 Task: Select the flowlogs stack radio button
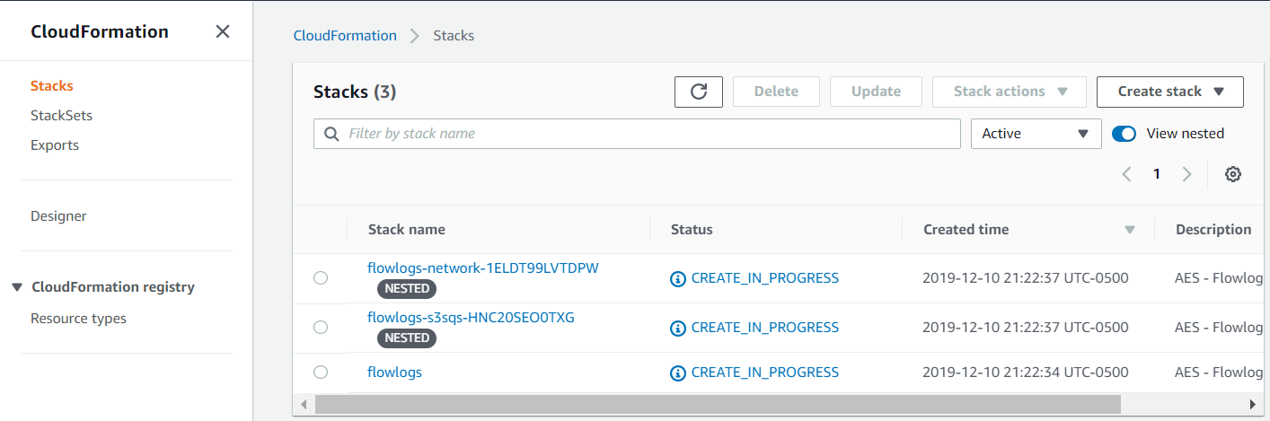tap(321, 373)
